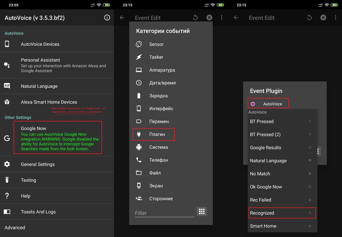Choose BT Pressed event
Screen dimensions: 342x237
tap(282, 121)
